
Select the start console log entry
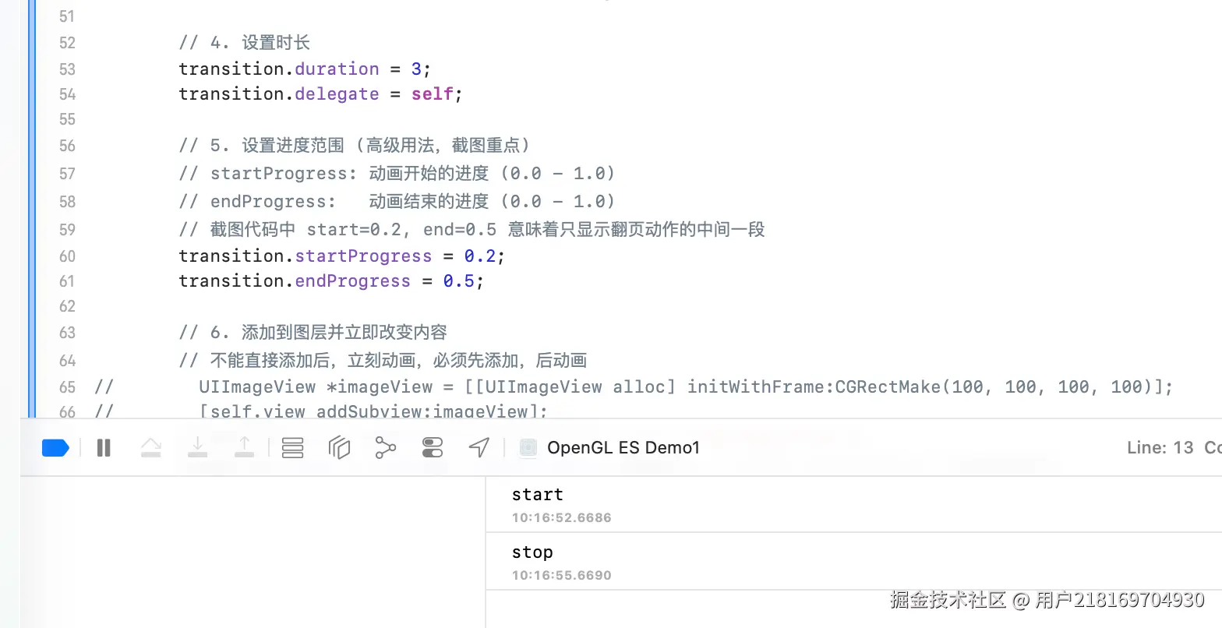click(853, 505)
